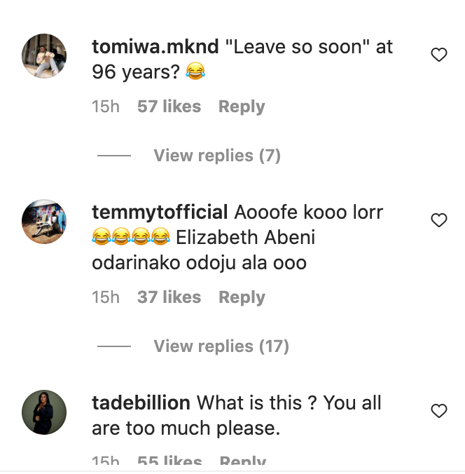
Task: Reply to temmytofficial's comment
Action: point(242,298)
